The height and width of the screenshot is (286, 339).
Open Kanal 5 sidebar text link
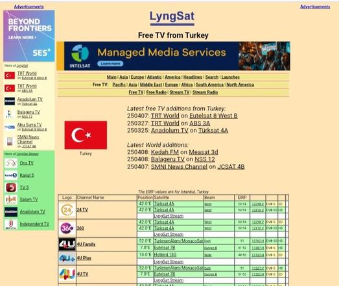click(x=27, y=175)
